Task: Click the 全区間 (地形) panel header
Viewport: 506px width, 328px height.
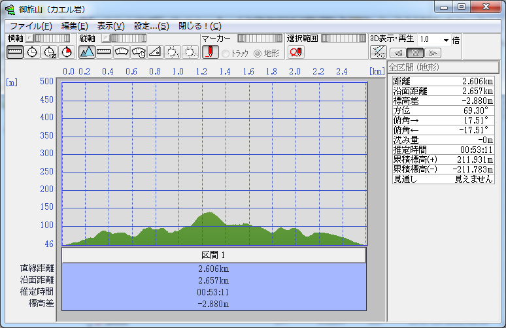Action: (443, 67)
